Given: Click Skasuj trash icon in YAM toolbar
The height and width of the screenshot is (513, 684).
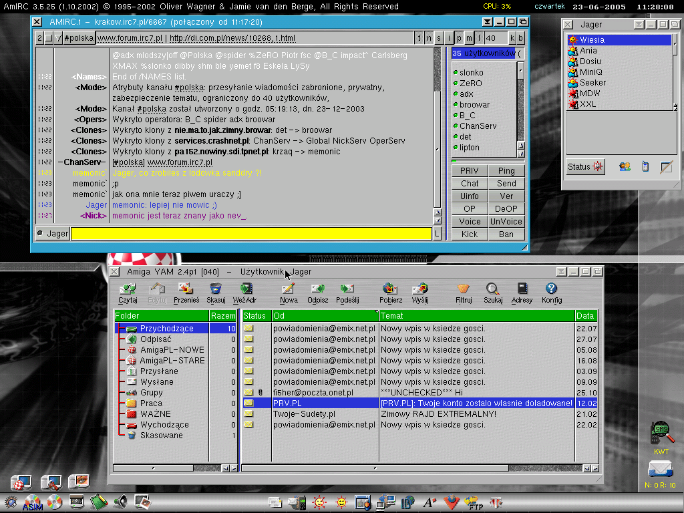Looking at the screenshot, I should [215, 293].
